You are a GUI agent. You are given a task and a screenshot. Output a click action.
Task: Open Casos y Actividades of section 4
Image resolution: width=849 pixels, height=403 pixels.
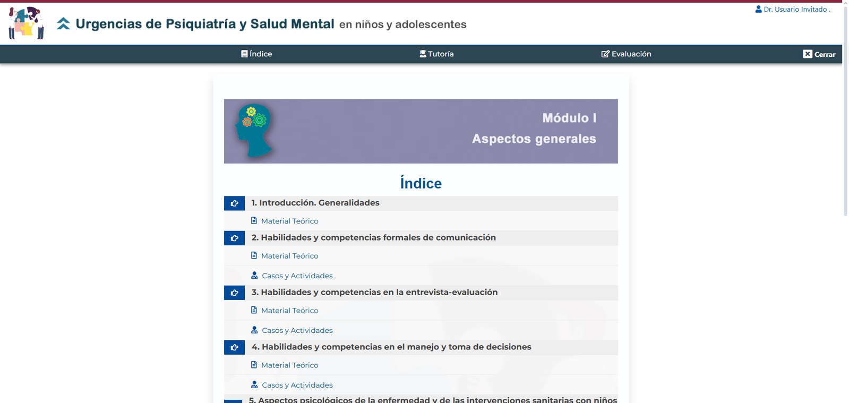(x=297, y=385)
